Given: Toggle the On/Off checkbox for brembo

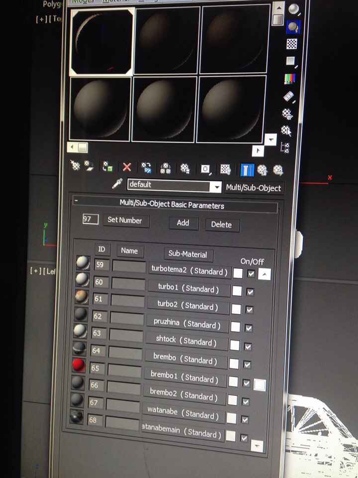Looking at the screenshot, I should 247,364.
